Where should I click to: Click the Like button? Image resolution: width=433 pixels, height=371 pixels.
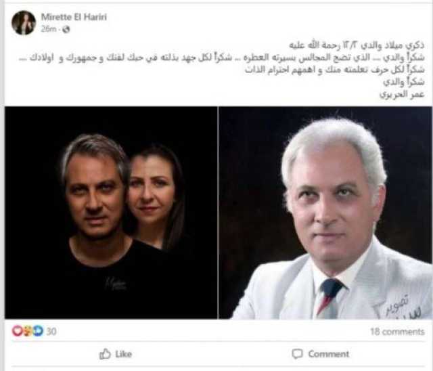coord(116,354)
